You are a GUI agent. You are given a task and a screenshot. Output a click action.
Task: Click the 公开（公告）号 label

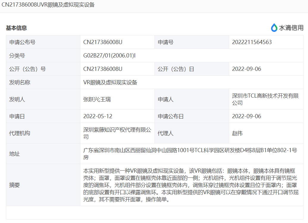(x=27, y=69)
